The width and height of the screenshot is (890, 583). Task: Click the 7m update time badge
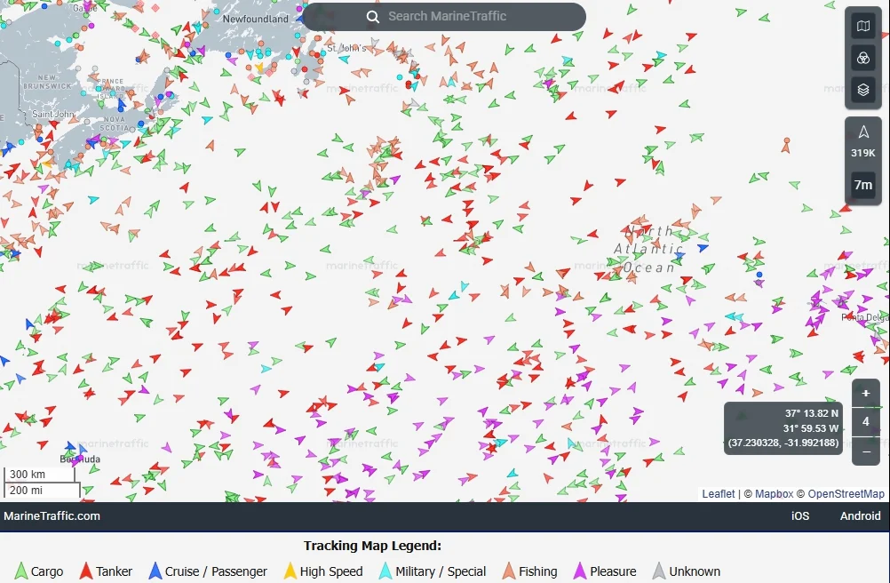[863, 185]
